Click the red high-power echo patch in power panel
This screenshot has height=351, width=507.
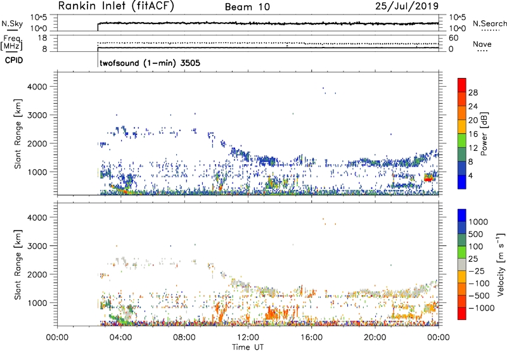pyautogui.click(x=429, y=179)
